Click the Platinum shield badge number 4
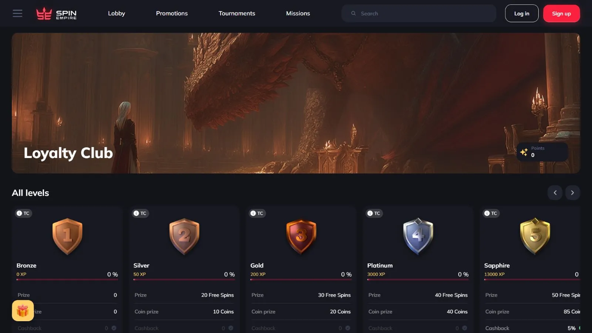 coord(418,236)
